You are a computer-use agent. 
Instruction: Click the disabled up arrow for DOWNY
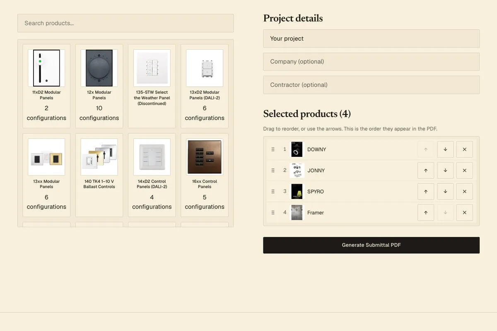[x=426, y=149]
